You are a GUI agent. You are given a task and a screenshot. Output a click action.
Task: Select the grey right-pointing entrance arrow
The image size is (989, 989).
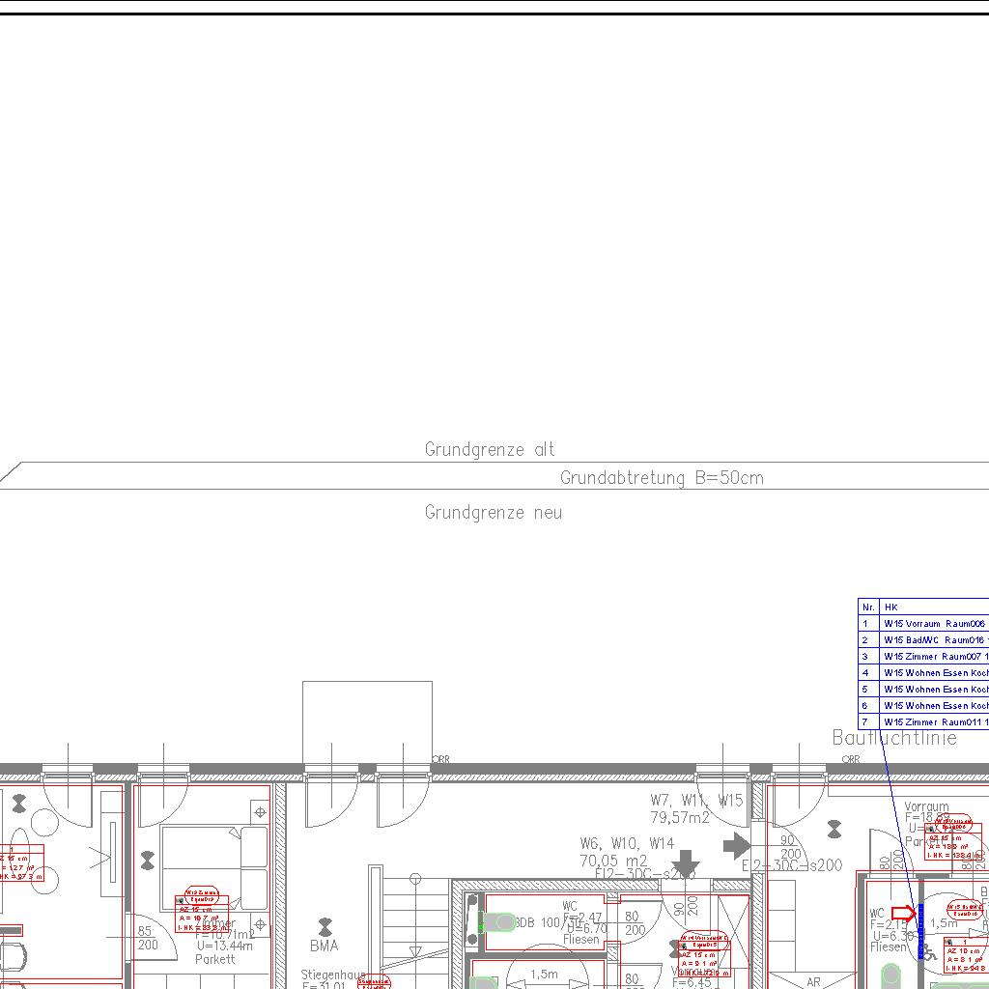click(x=737, y=846)
